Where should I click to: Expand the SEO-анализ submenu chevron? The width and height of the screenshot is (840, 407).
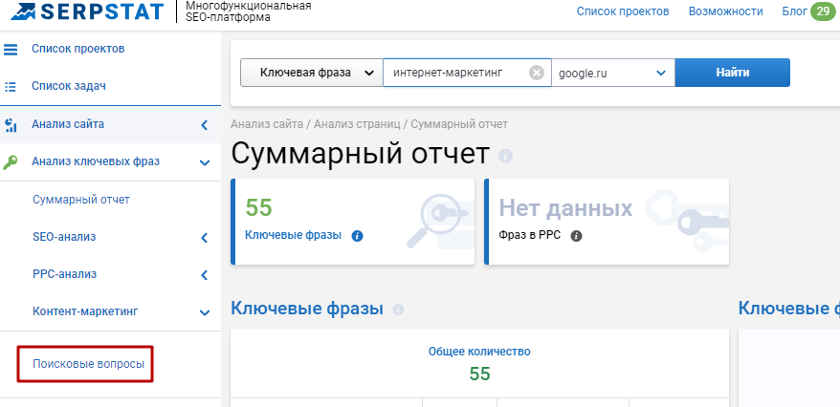204,238
